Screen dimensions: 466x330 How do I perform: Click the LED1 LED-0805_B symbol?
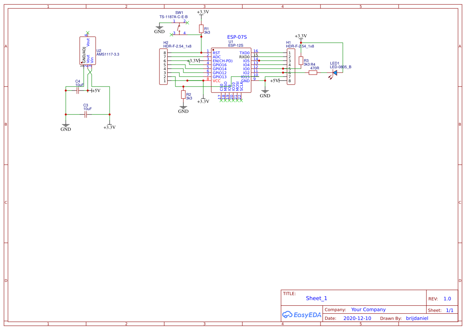click(336, 73)
